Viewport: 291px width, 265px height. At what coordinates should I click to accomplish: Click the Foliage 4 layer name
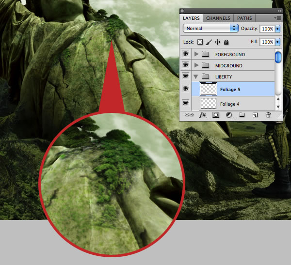229,104
